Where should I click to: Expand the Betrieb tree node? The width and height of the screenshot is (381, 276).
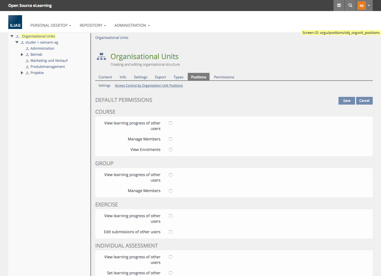pyautogui.click(x=22, y=55)
